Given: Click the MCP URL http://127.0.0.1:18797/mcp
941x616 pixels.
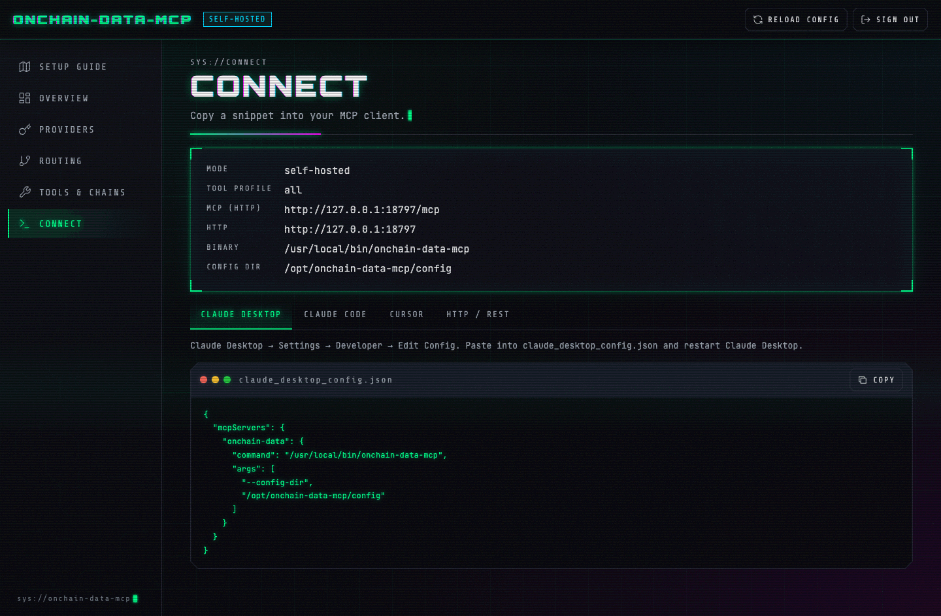Looking at the screenshot, I should pyautogui.click(x=362, y=210).
